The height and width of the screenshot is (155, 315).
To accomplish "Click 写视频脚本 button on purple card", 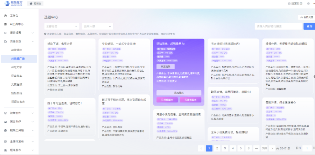I will pos(167,100).
